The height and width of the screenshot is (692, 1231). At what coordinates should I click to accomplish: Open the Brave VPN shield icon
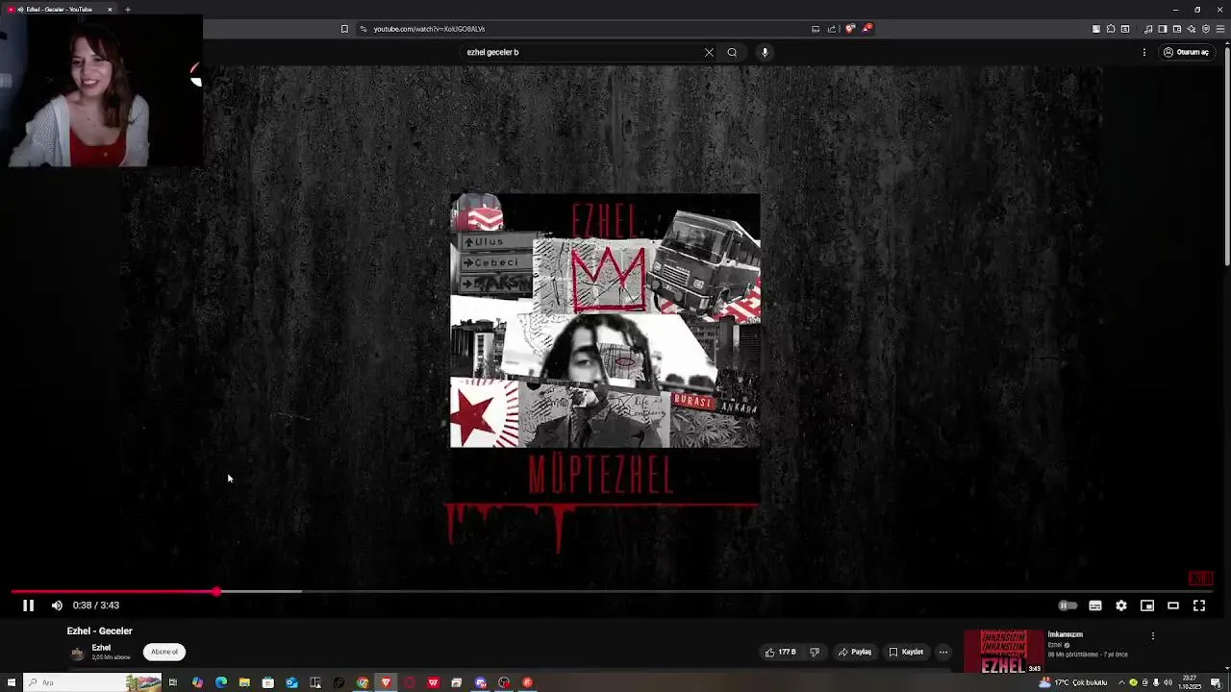point(1206,29)
